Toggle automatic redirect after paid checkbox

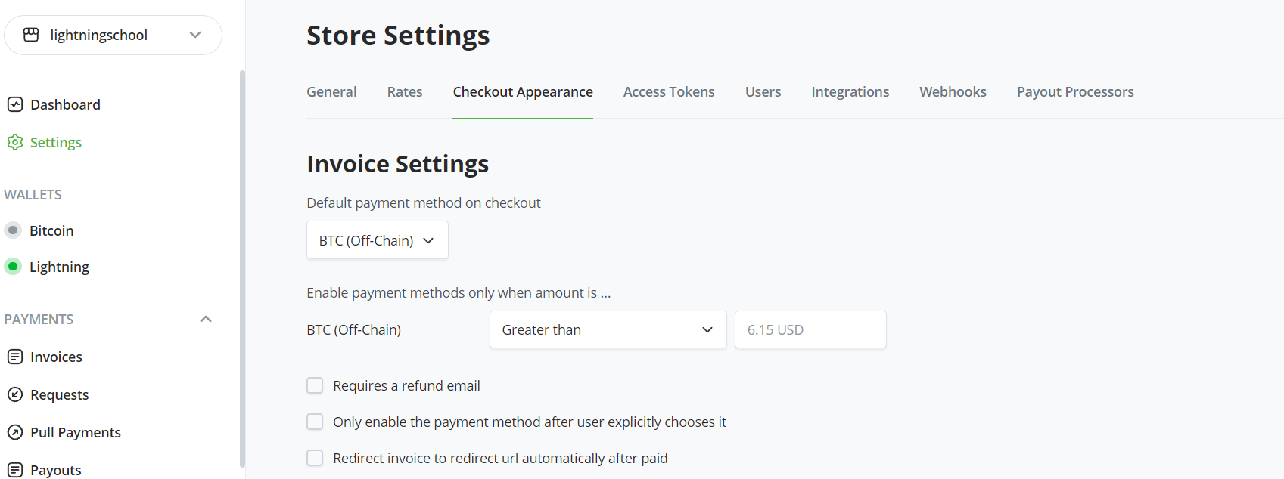point(315,458)
